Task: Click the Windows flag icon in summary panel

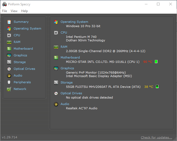Action: [x=56, y=22]
